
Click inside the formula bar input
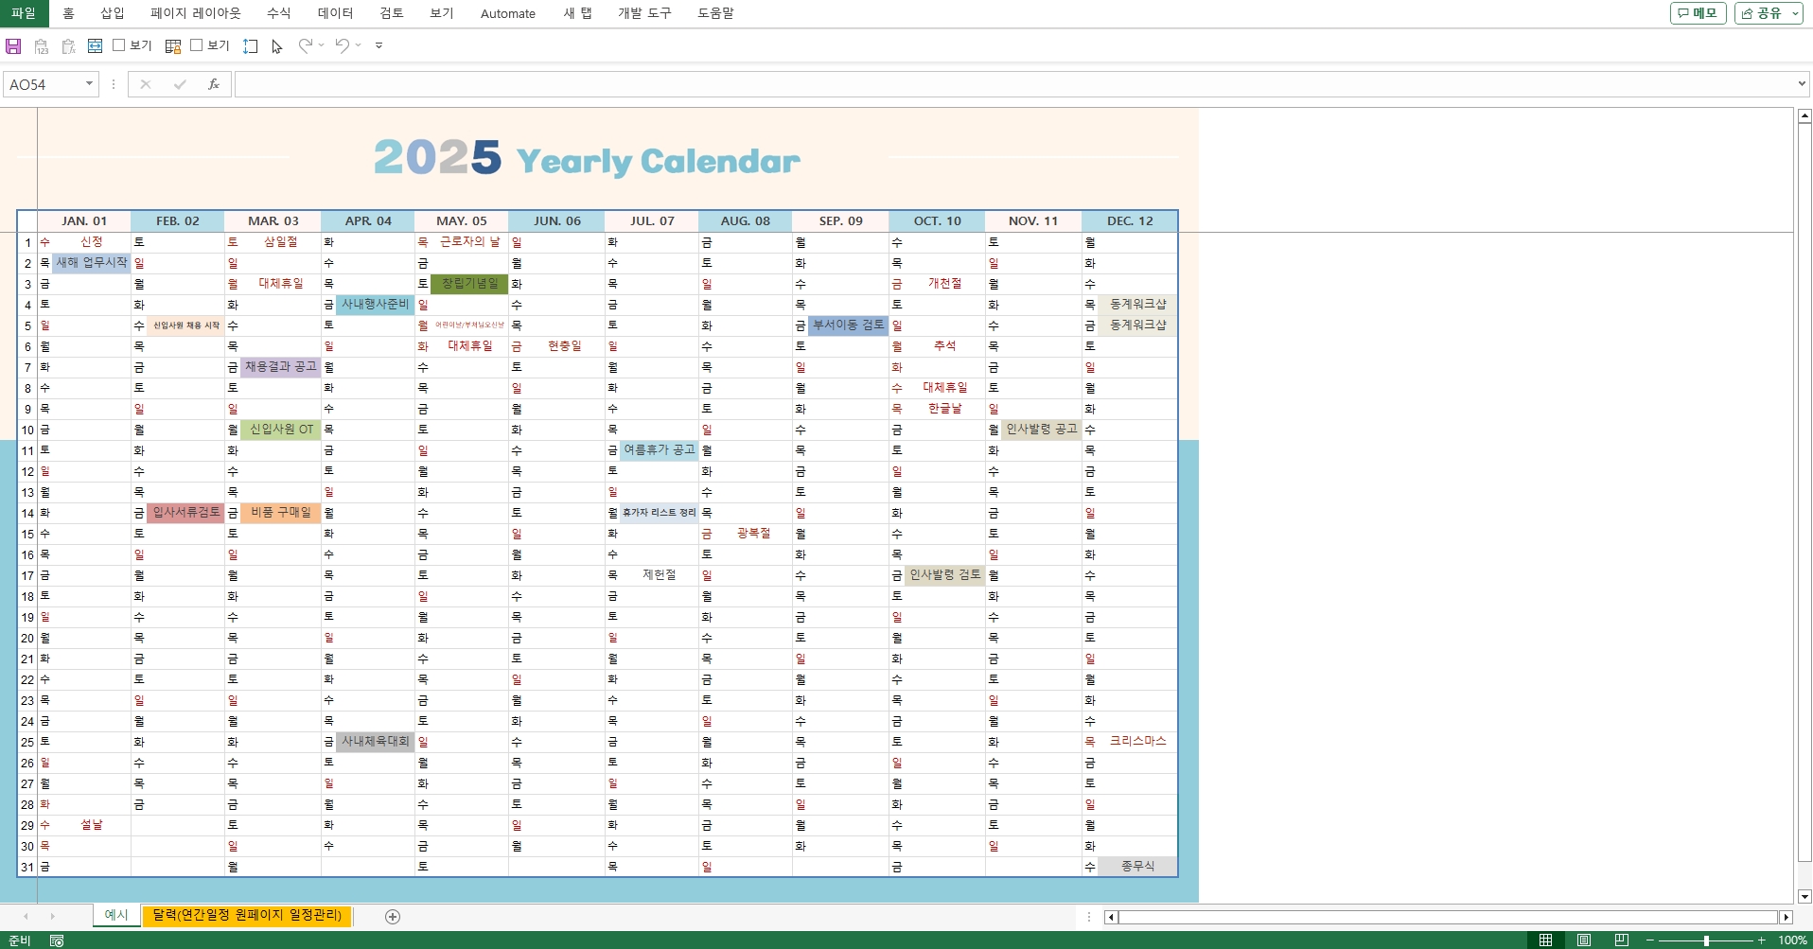1012,84
